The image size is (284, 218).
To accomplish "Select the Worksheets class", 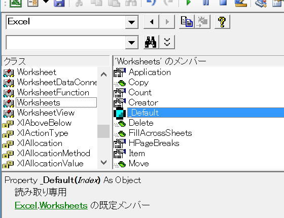I will (56, 102).
